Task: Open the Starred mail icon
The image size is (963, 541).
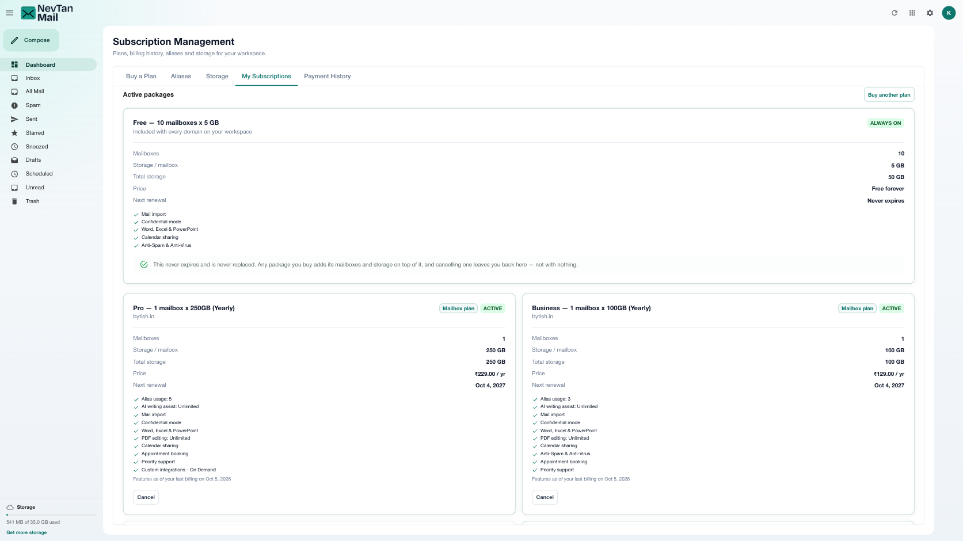Action: [x=14, y=133]
